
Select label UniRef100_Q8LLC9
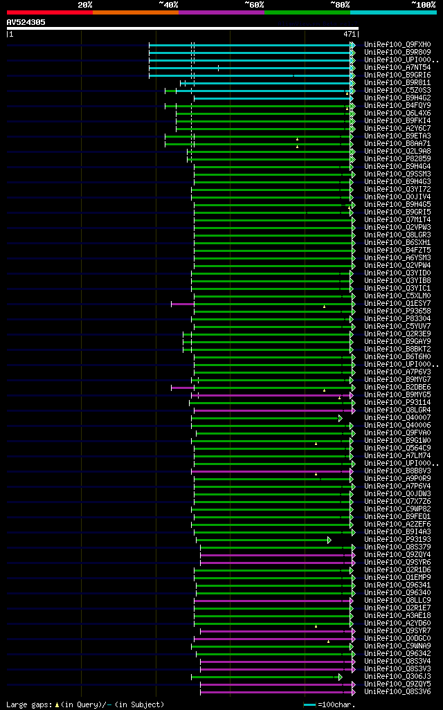point(397,601)
